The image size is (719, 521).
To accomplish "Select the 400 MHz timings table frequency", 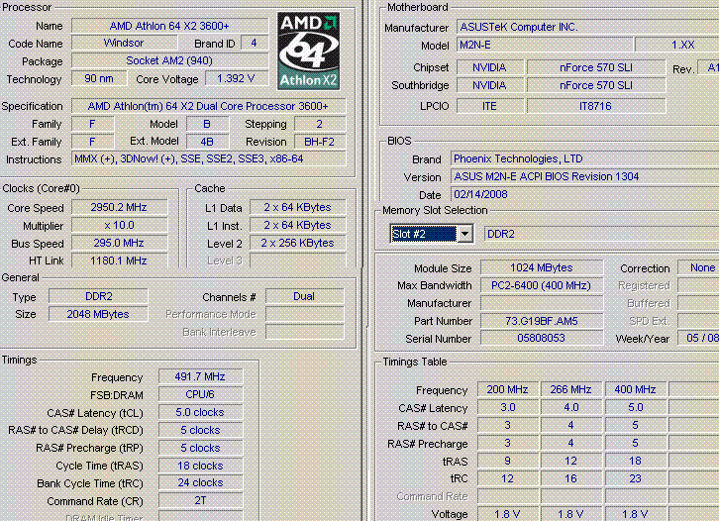I will pyautogui.click(x=635, y=389).
